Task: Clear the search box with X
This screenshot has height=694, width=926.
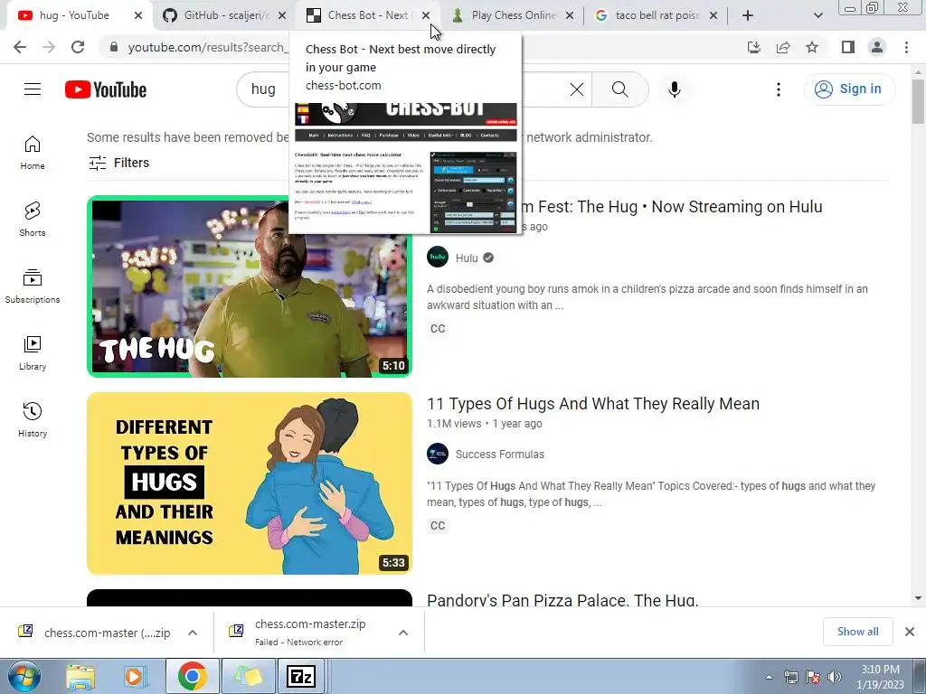Action: click(576, 89)
